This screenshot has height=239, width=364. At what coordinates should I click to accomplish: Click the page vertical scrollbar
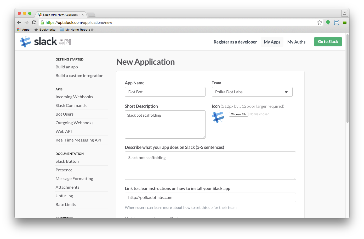pos(348,78)
